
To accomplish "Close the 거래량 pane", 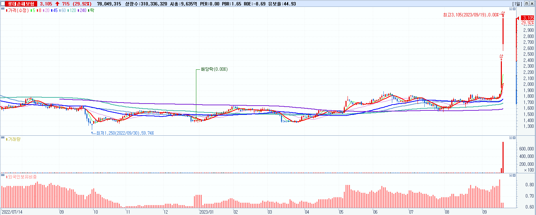I will click(514, 138).
